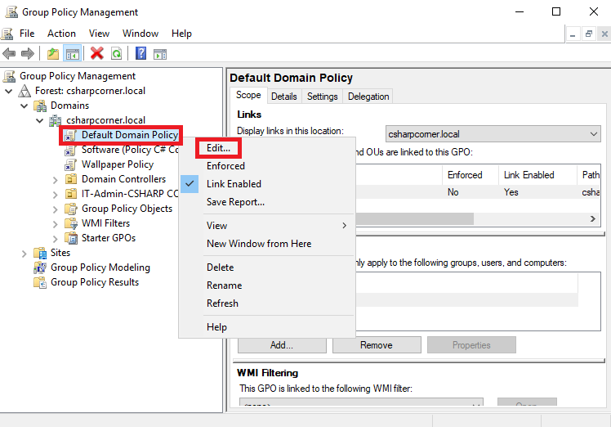The height and width of the screenshot is (427, 611).
Task: Click the Group Policy Objects folder icon
Action: (70, 209)
